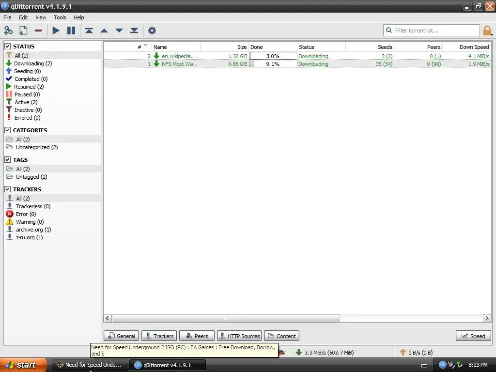Switch to the Peers tab
Image resolution: width=496 pixels, height=372 pixels.
click(x=197, y=336)
